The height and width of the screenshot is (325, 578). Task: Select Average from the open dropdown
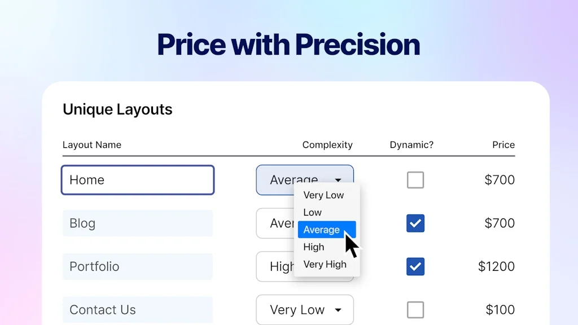322,230
